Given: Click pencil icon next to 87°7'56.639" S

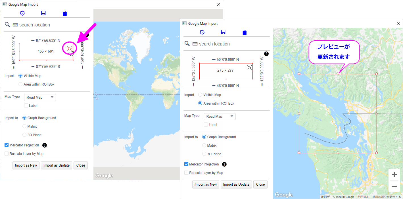Looking at the screenshot, I should tap(33, 67).
